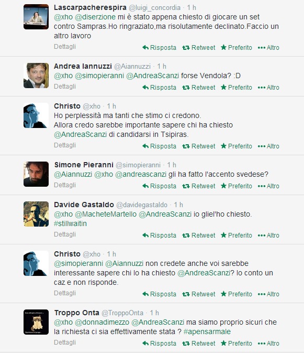
Task: Open the #apensarmale hashtag link
Action: [207, 331]
